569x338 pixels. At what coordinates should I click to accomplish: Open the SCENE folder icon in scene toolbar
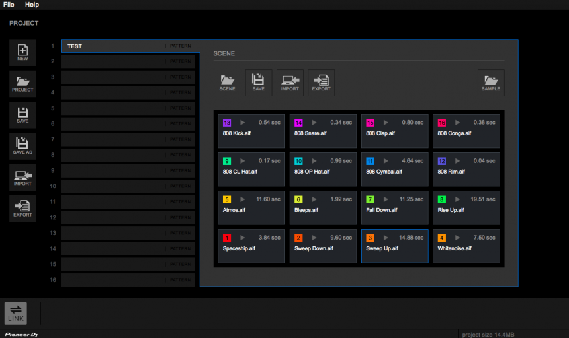pyautogui.click(x=227, y=83)
